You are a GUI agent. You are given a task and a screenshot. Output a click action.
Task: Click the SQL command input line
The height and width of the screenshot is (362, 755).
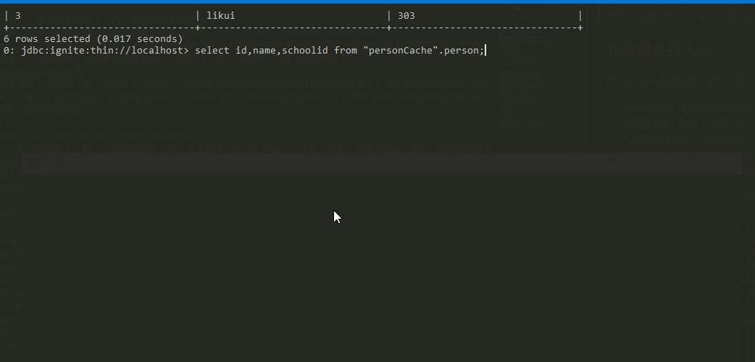tap(243, 51)
